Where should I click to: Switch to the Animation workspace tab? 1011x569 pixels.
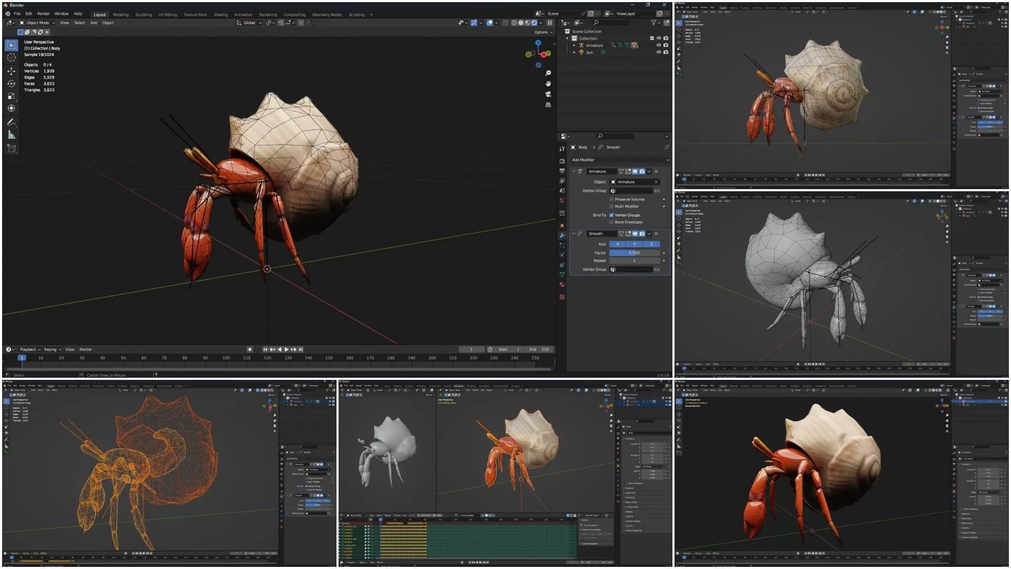(x=243, y=15)
